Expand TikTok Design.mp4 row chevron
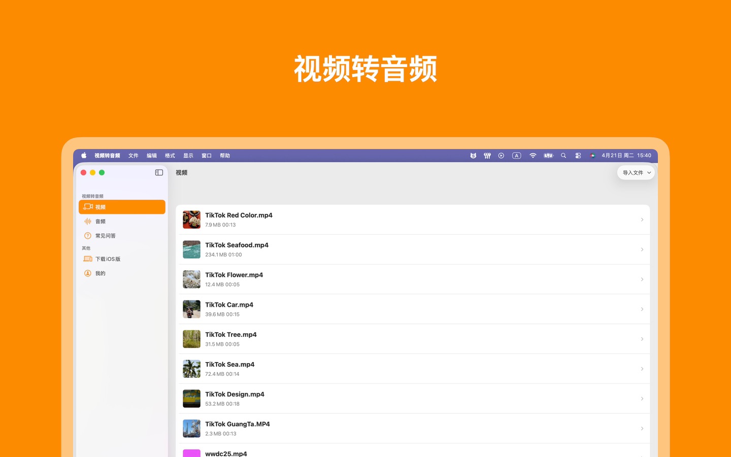This screenshot has height=457, width=731. (642, 399)
